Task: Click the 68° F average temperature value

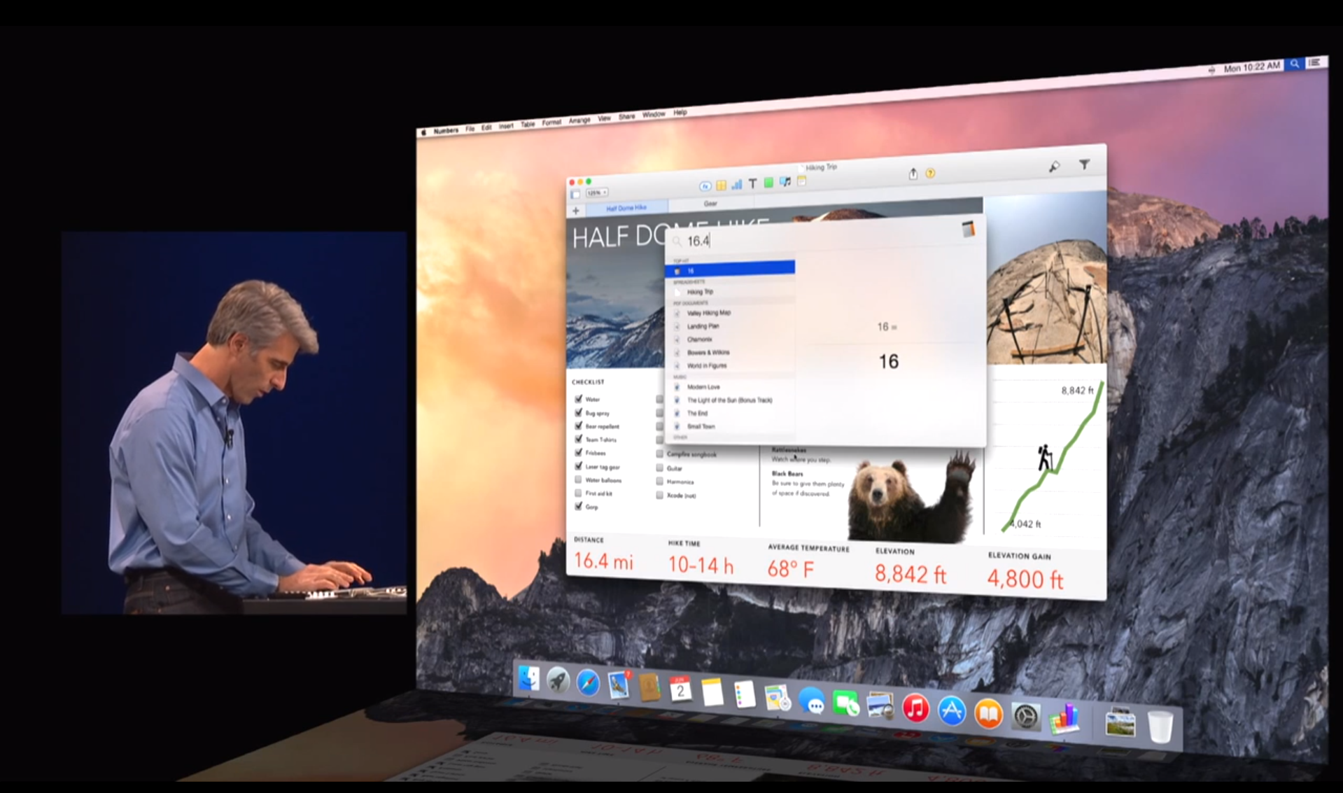Action: point(791,569)
